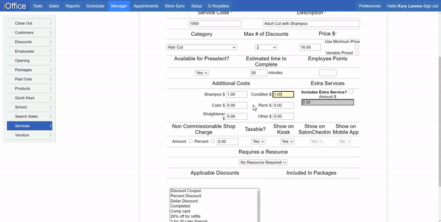Open the Store Sync menu
The height and width of the screenshot is (222, 441).
(175, 6)
